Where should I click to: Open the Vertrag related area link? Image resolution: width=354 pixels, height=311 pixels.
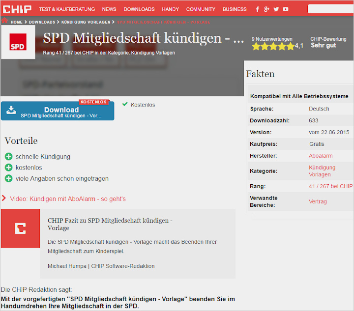tap(318, 201)
